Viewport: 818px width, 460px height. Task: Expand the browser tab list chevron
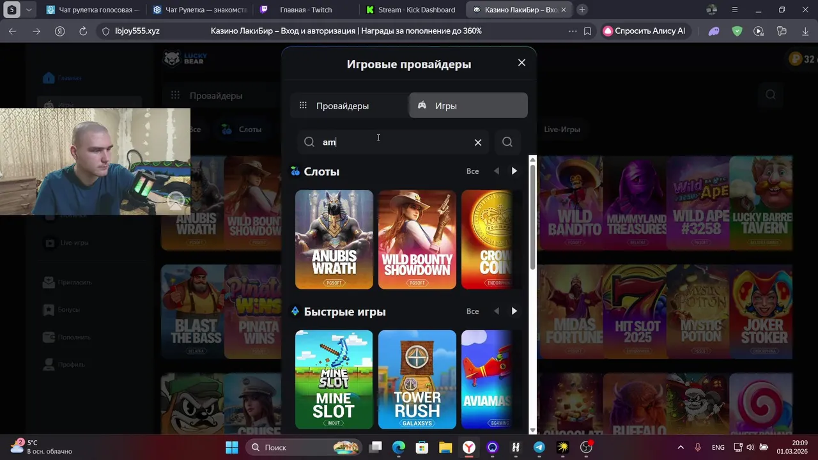[x=29, y=10]
